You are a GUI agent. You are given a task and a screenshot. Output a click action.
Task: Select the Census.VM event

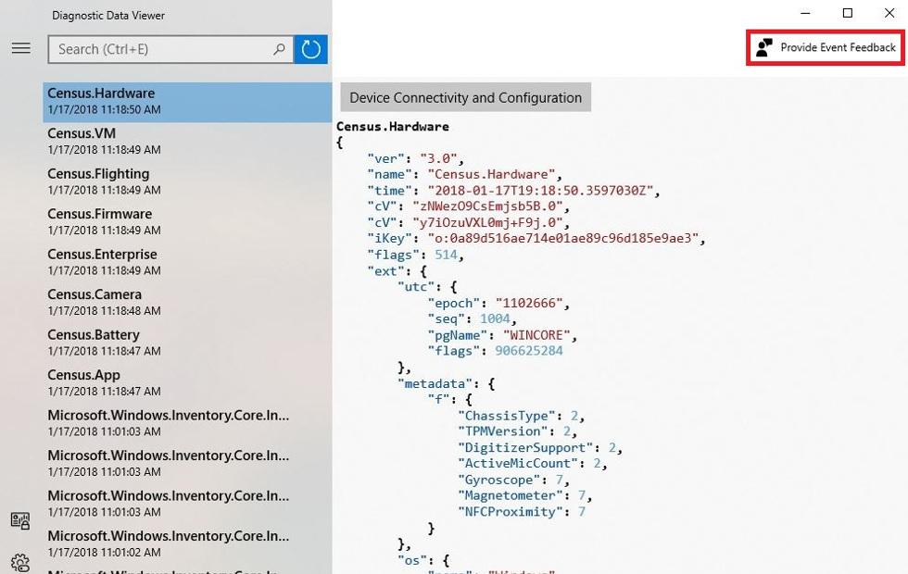(187, 142)
